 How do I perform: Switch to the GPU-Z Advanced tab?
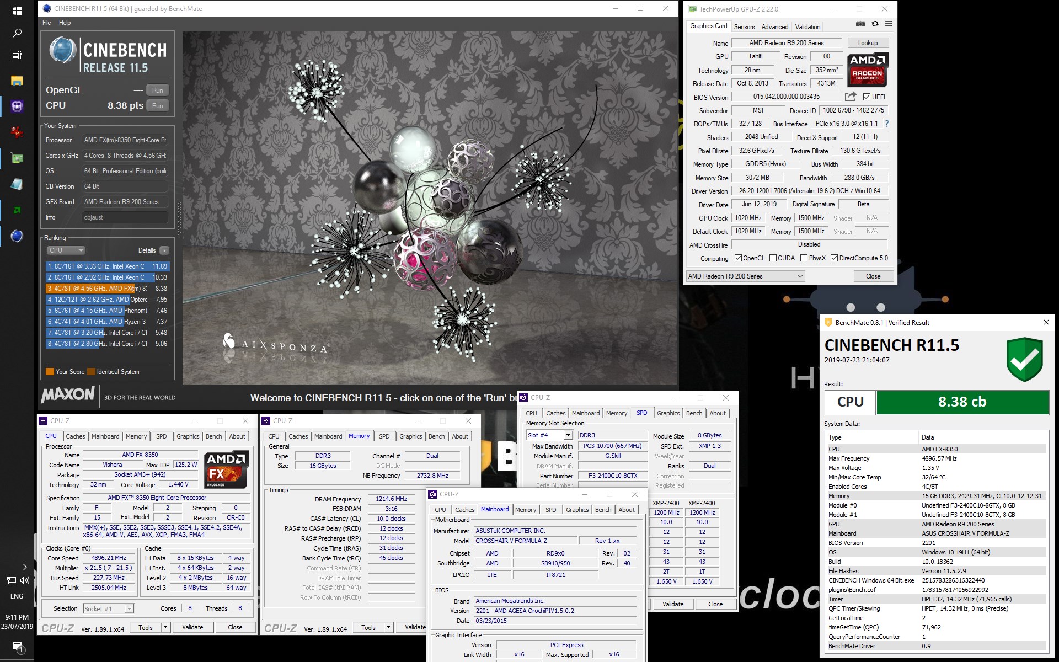774,26
